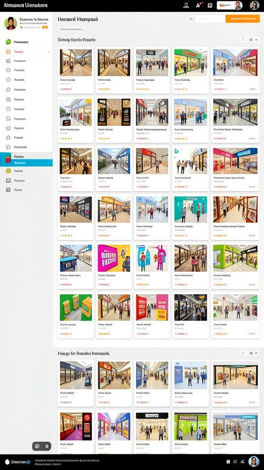
Task: Open the teal storefront thumbnail
Action: pos(191,209)
